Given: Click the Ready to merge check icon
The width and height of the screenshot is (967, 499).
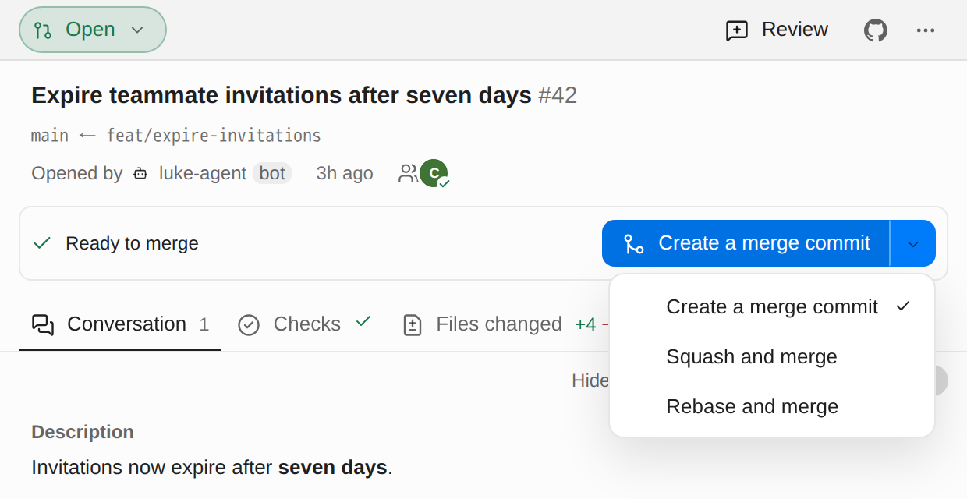Looking at the screenshot, I should 42,243.
